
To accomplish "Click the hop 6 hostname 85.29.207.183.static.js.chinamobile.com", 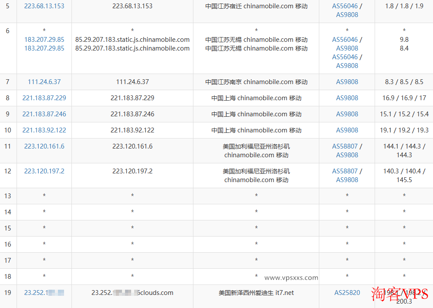I will 132,39.
